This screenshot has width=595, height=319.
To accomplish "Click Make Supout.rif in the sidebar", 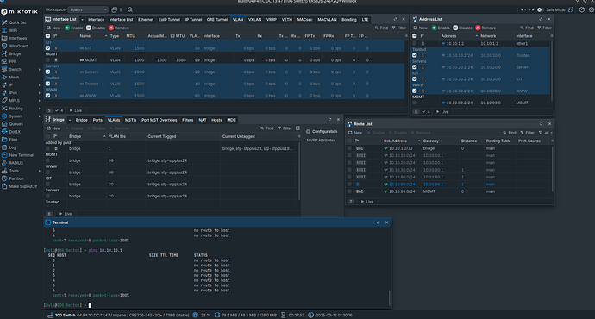I will pyautogui.click(x=20, y=186).
